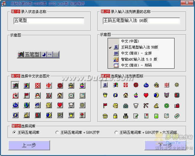Select the green flower list icon

167,106
